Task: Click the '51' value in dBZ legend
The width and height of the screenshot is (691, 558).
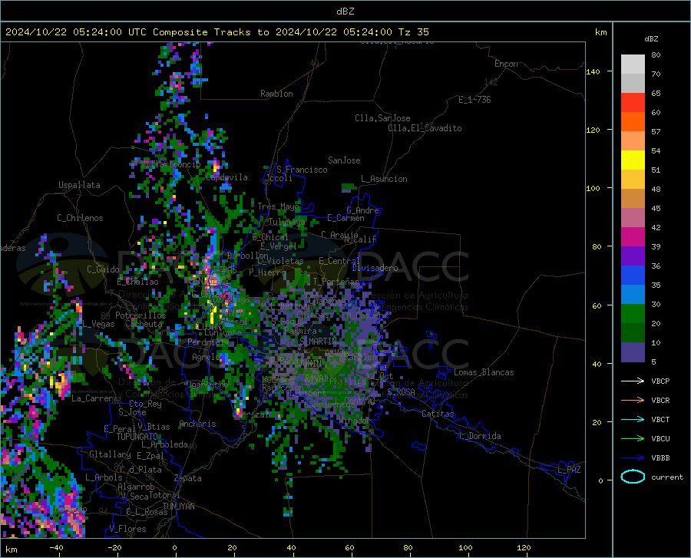Action: tap(656, 170)
